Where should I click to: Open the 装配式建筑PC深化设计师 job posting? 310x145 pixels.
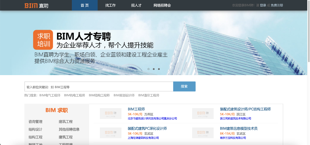pyautogui.click(x=147, y=128)
